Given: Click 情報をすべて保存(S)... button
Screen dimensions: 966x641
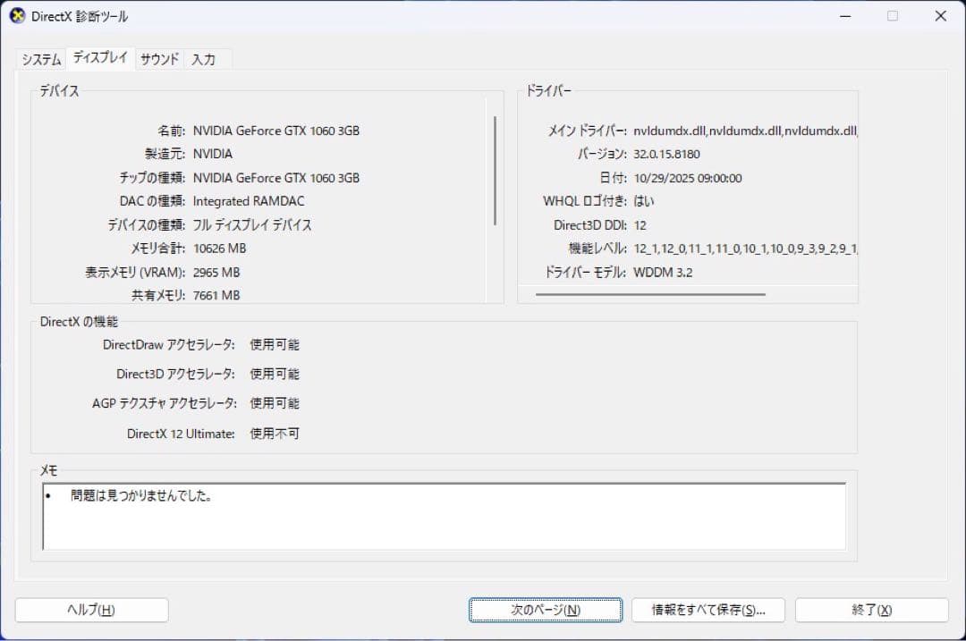Looking at the screenshot, I should [x=708, y=611].
